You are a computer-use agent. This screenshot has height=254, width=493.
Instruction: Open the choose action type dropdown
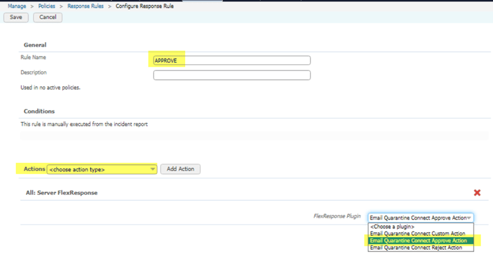point(101,169)
